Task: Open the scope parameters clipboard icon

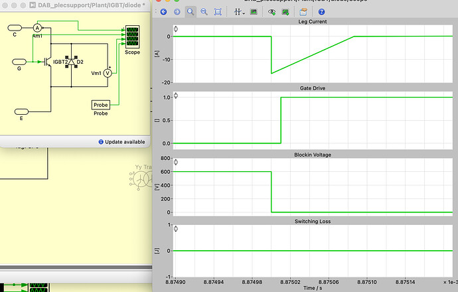Action: coord(303,12)
